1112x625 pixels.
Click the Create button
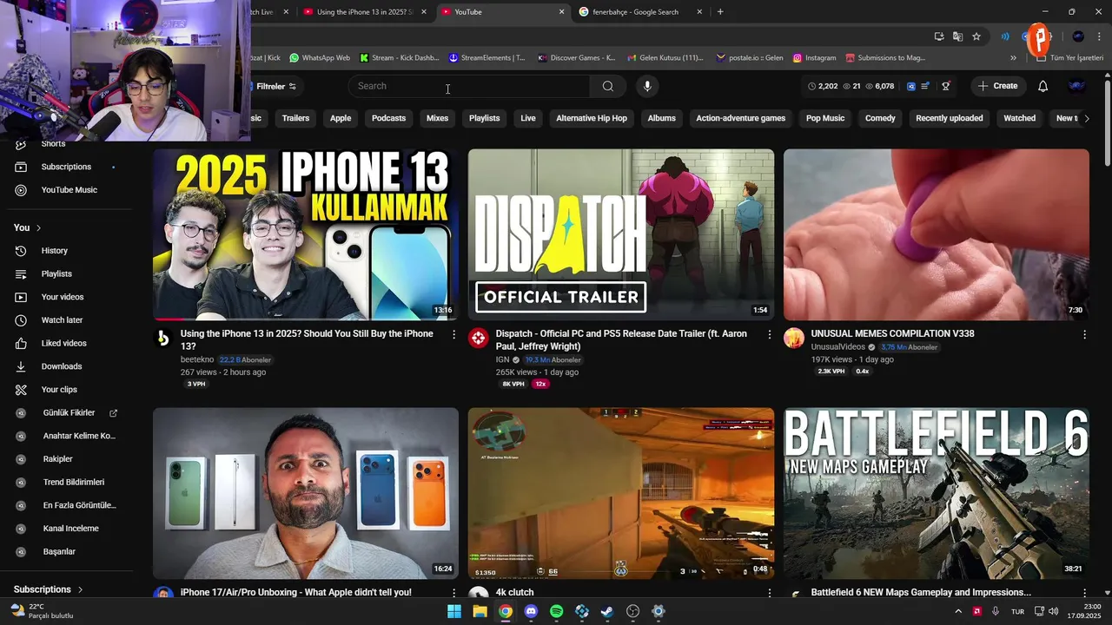pos(997,86)
